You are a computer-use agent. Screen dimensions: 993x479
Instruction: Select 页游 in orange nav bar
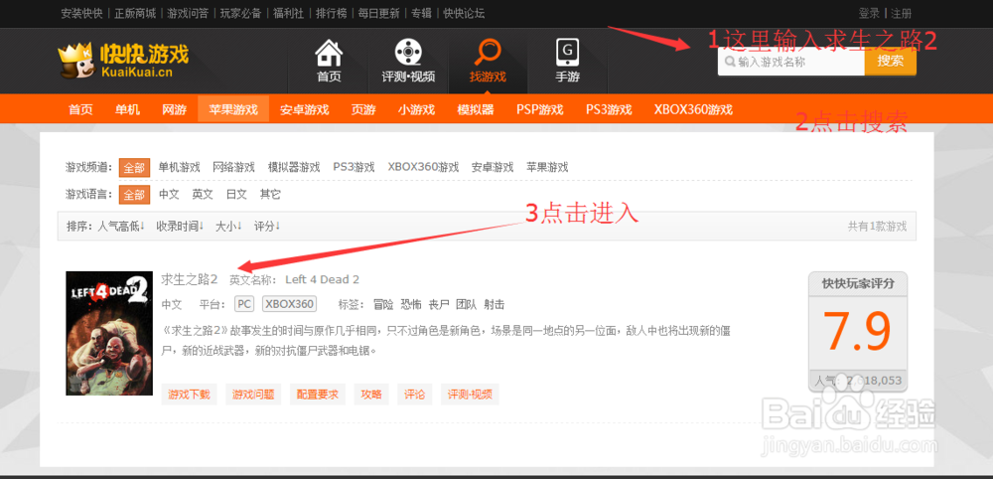coord(363,109)
